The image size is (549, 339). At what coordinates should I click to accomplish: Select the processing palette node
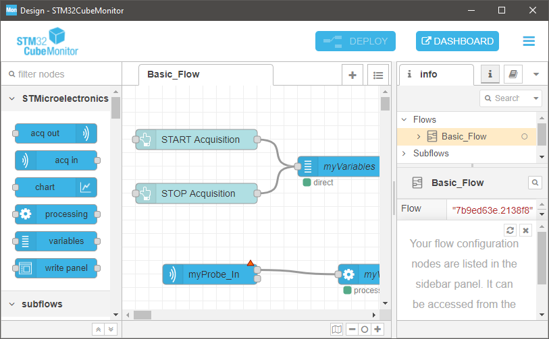tap(56, 214)
